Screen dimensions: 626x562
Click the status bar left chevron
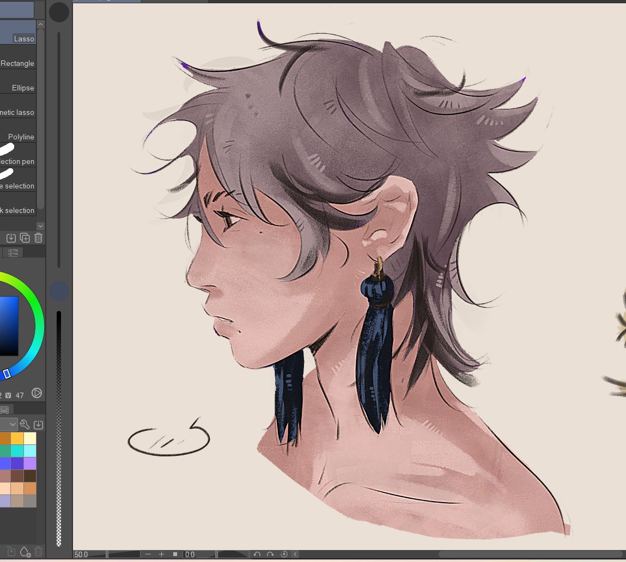tap(295, 554)
